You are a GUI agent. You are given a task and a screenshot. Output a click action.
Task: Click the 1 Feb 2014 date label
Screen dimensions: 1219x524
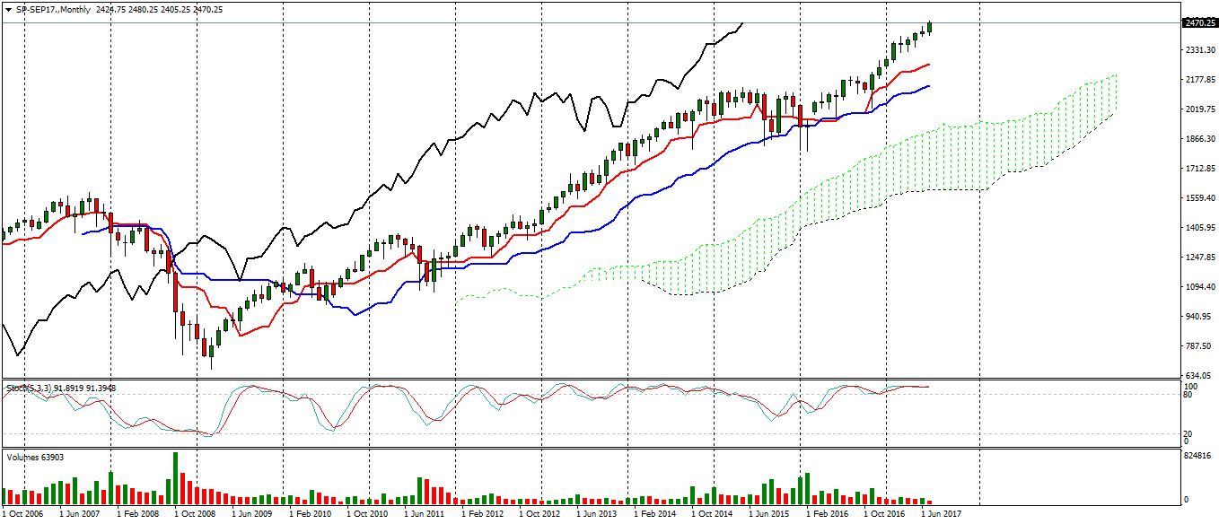(x=654, y=514)
